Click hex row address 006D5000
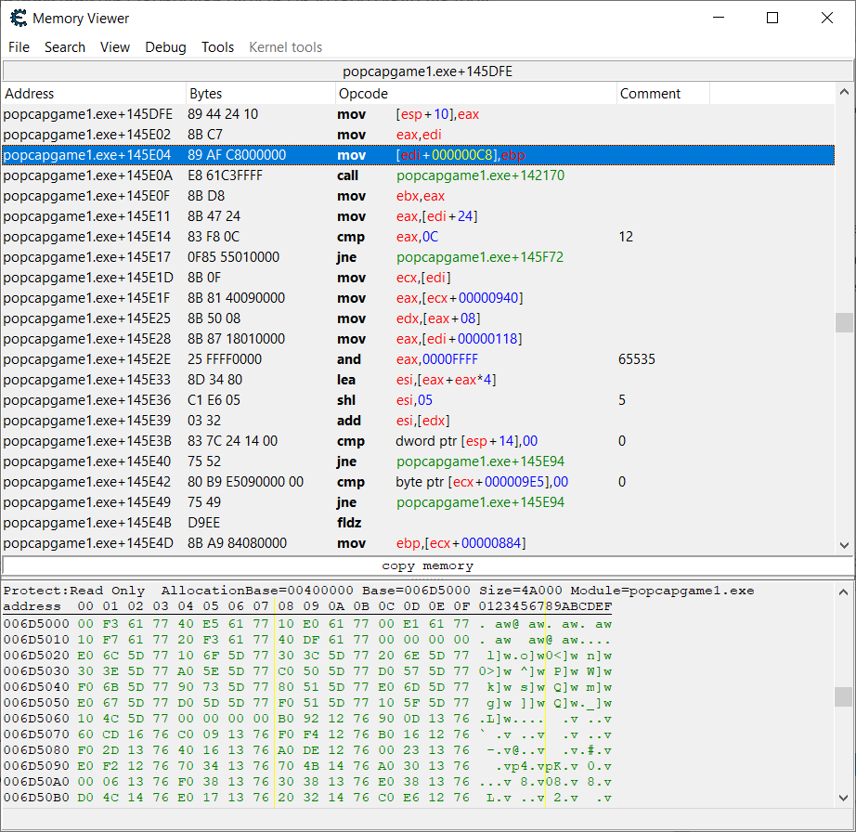This screenshot has height=832, width=856. (36, 624)
